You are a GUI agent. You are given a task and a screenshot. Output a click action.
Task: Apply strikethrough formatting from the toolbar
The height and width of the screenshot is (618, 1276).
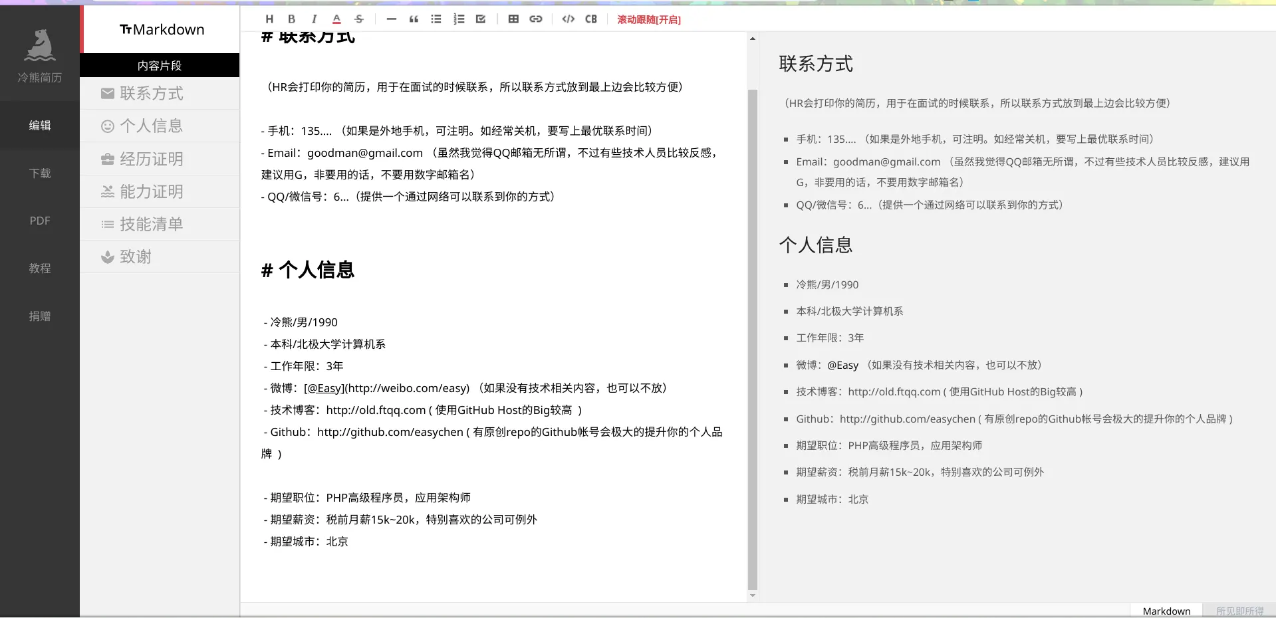[x=359, y=19]
